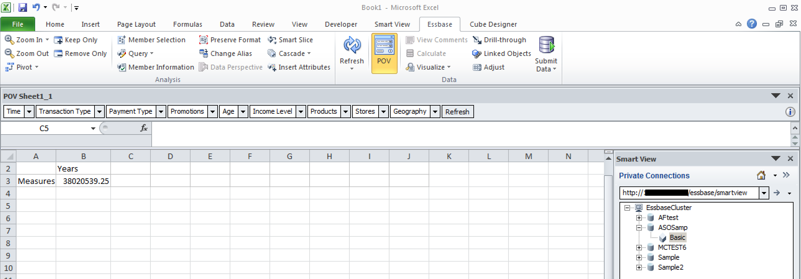Switch to the Home tab
The width and height of the screenshot is (801, 279).
tap(55, 24)
